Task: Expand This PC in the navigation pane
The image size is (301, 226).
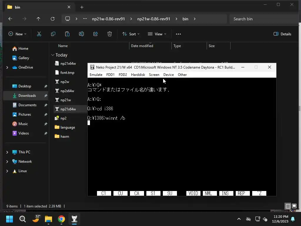Action: click(x=7, y=152)
